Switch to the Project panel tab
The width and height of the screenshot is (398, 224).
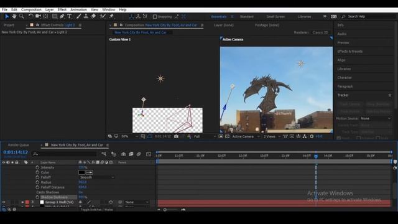pyautogui.click(x=9, y=25)
